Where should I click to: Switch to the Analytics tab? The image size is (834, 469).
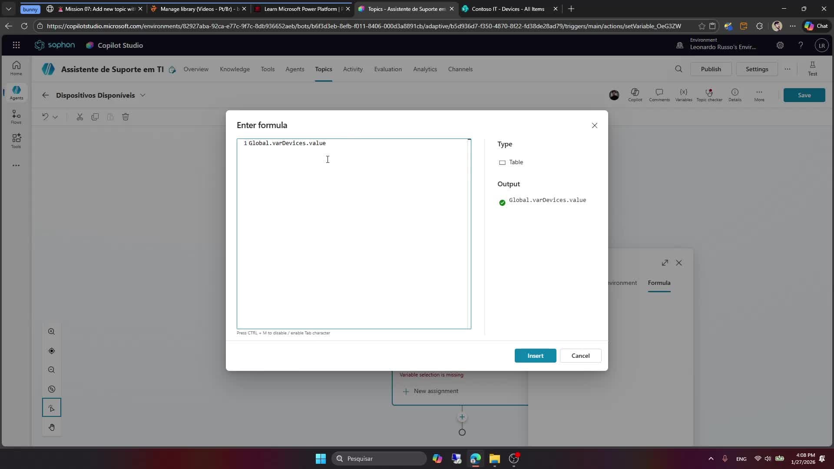click(x=425, y=69)
